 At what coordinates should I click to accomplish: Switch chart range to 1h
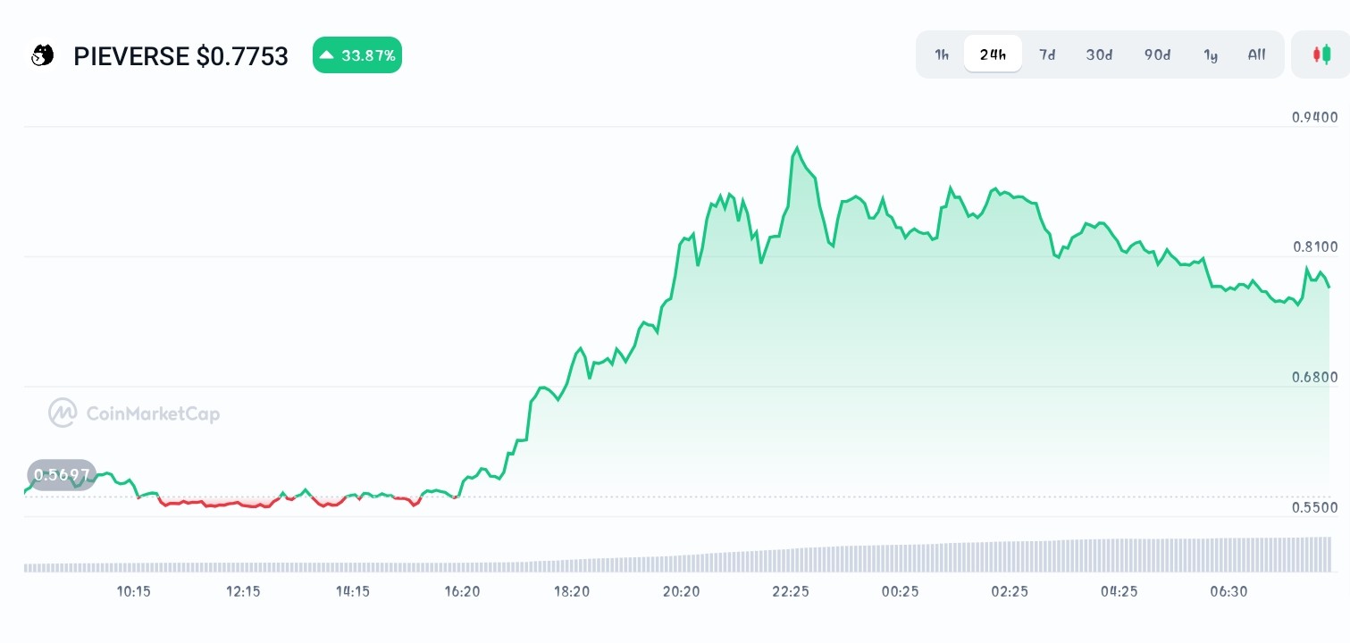942,54
